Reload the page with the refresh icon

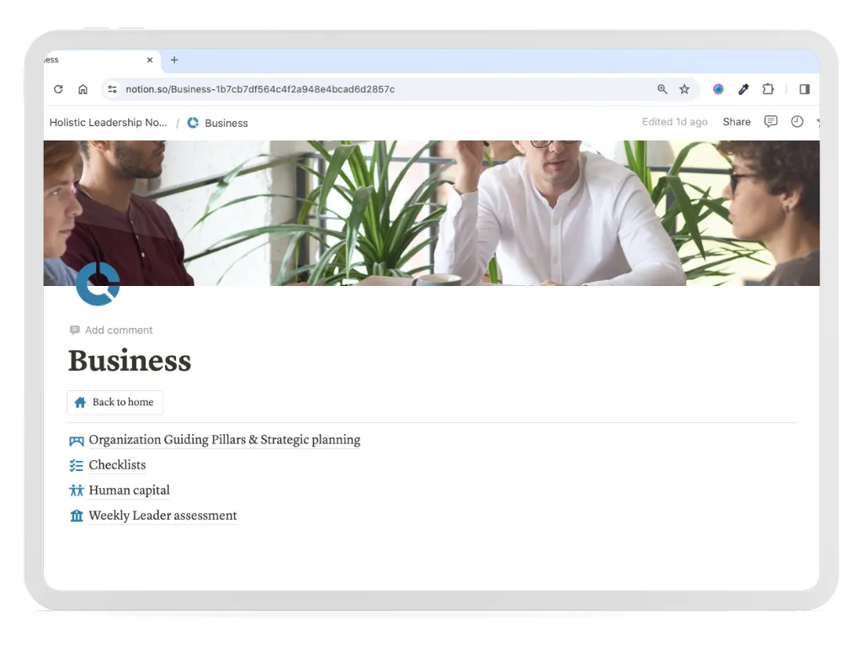(58, 89)
